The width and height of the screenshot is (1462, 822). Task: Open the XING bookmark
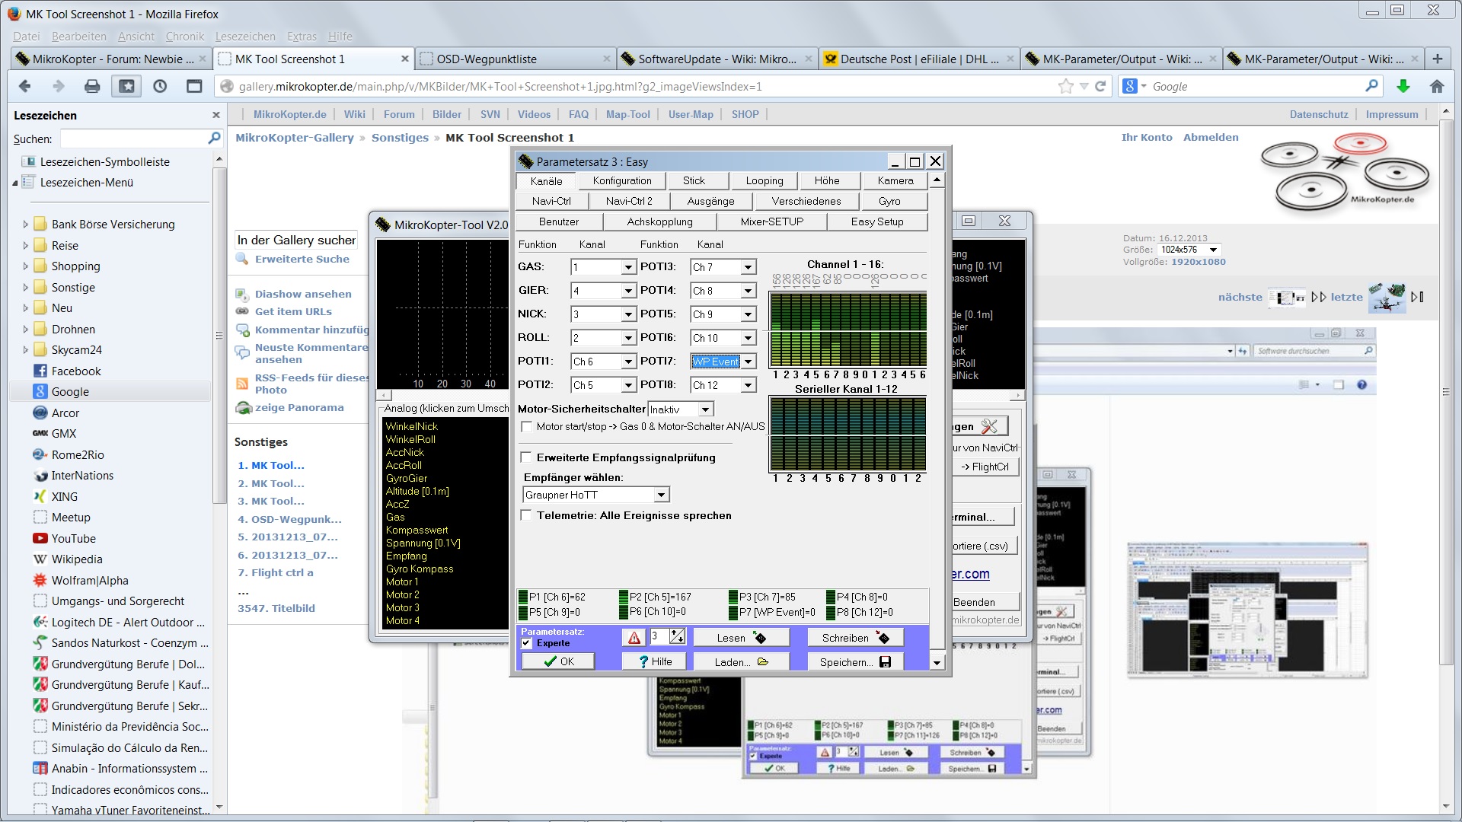(x=64, y=496)
